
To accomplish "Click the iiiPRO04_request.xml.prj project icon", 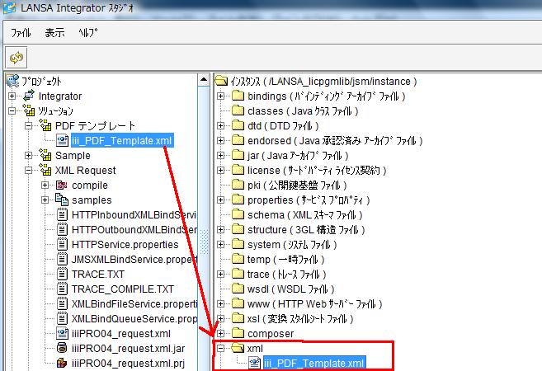I will pos(62,363).
